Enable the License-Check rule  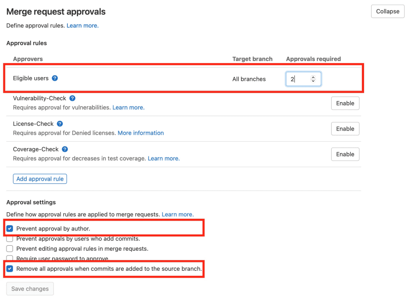pos(345,129)
